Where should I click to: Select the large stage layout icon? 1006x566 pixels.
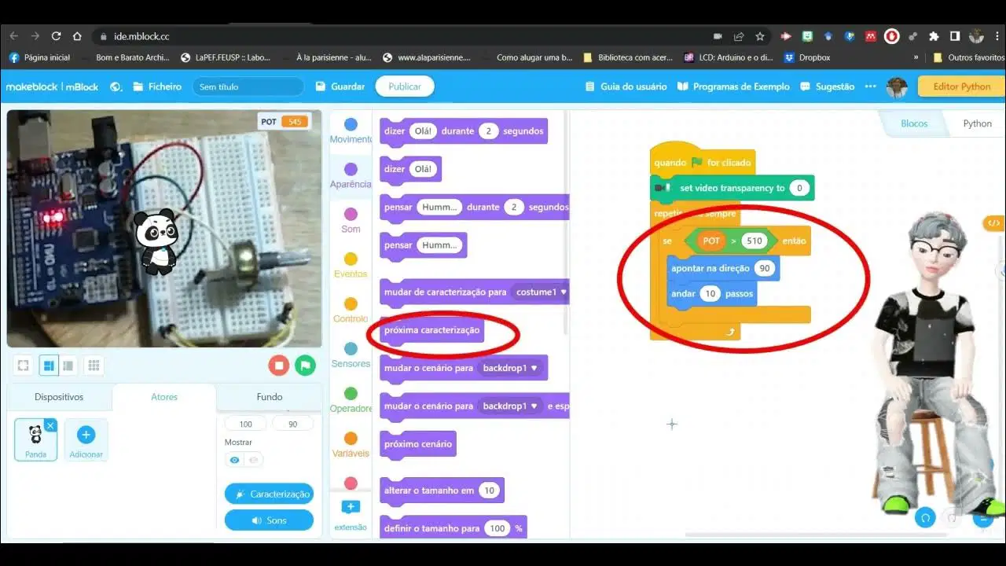[x=49, y=365]
